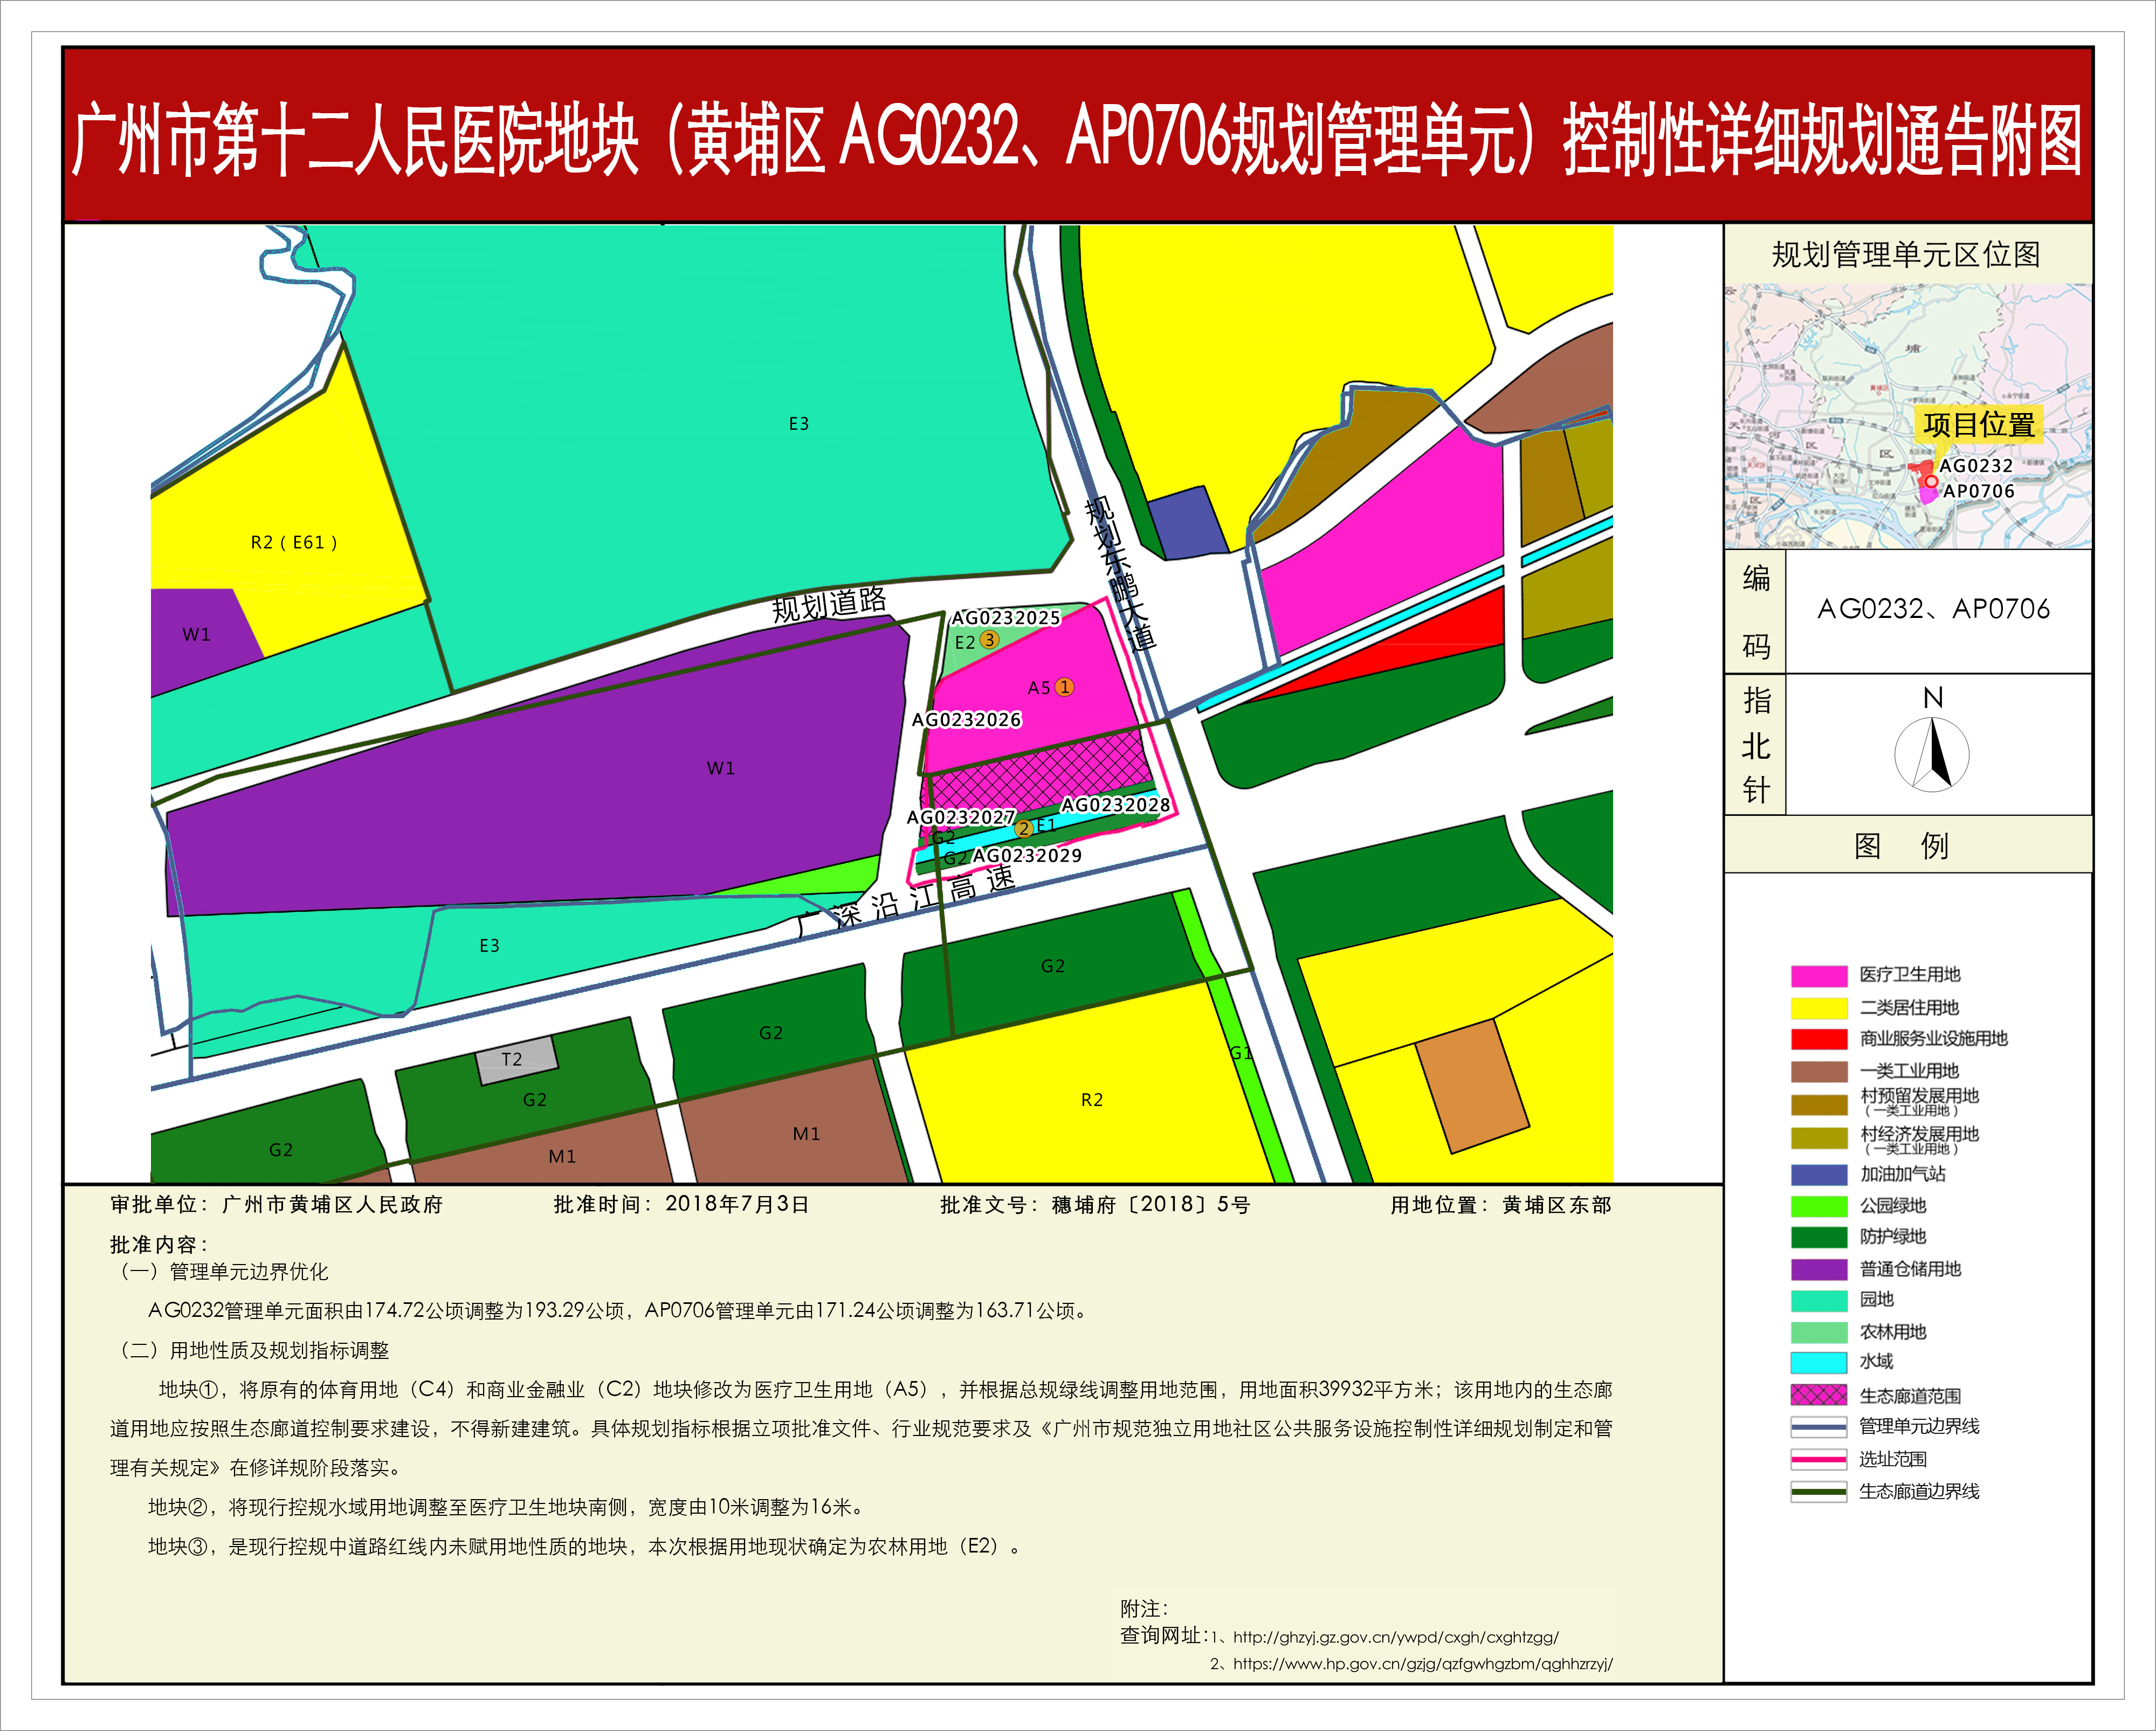
Task: Click the red title banner text
Action: (x=1077, y=140)
